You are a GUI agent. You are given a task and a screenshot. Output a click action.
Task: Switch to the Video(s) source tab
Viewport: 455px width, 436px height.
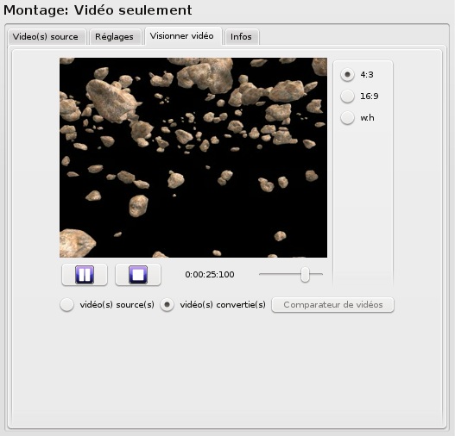[47, 37]
